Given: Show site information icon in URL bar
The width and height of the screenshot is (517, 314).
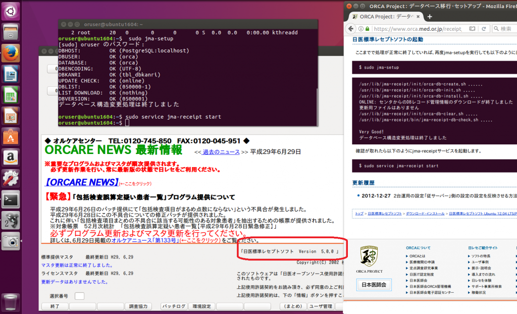Looking at the screenshot, I should coord(361,29).
